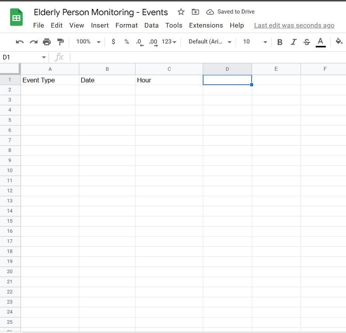Toggle italic formatting
Image resolution: width=346 pixels, height=333 pixels.
click(294, 42)
